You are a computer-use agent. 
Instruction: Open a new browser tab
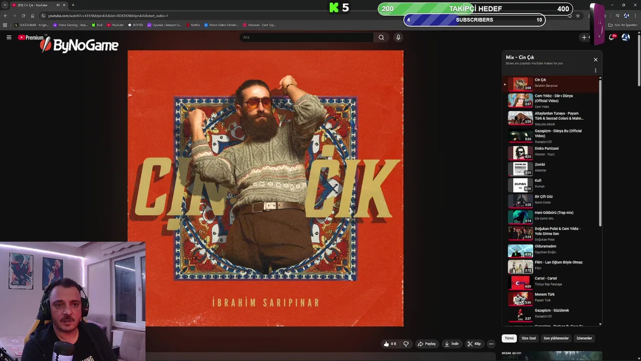(x=73, y=5)
